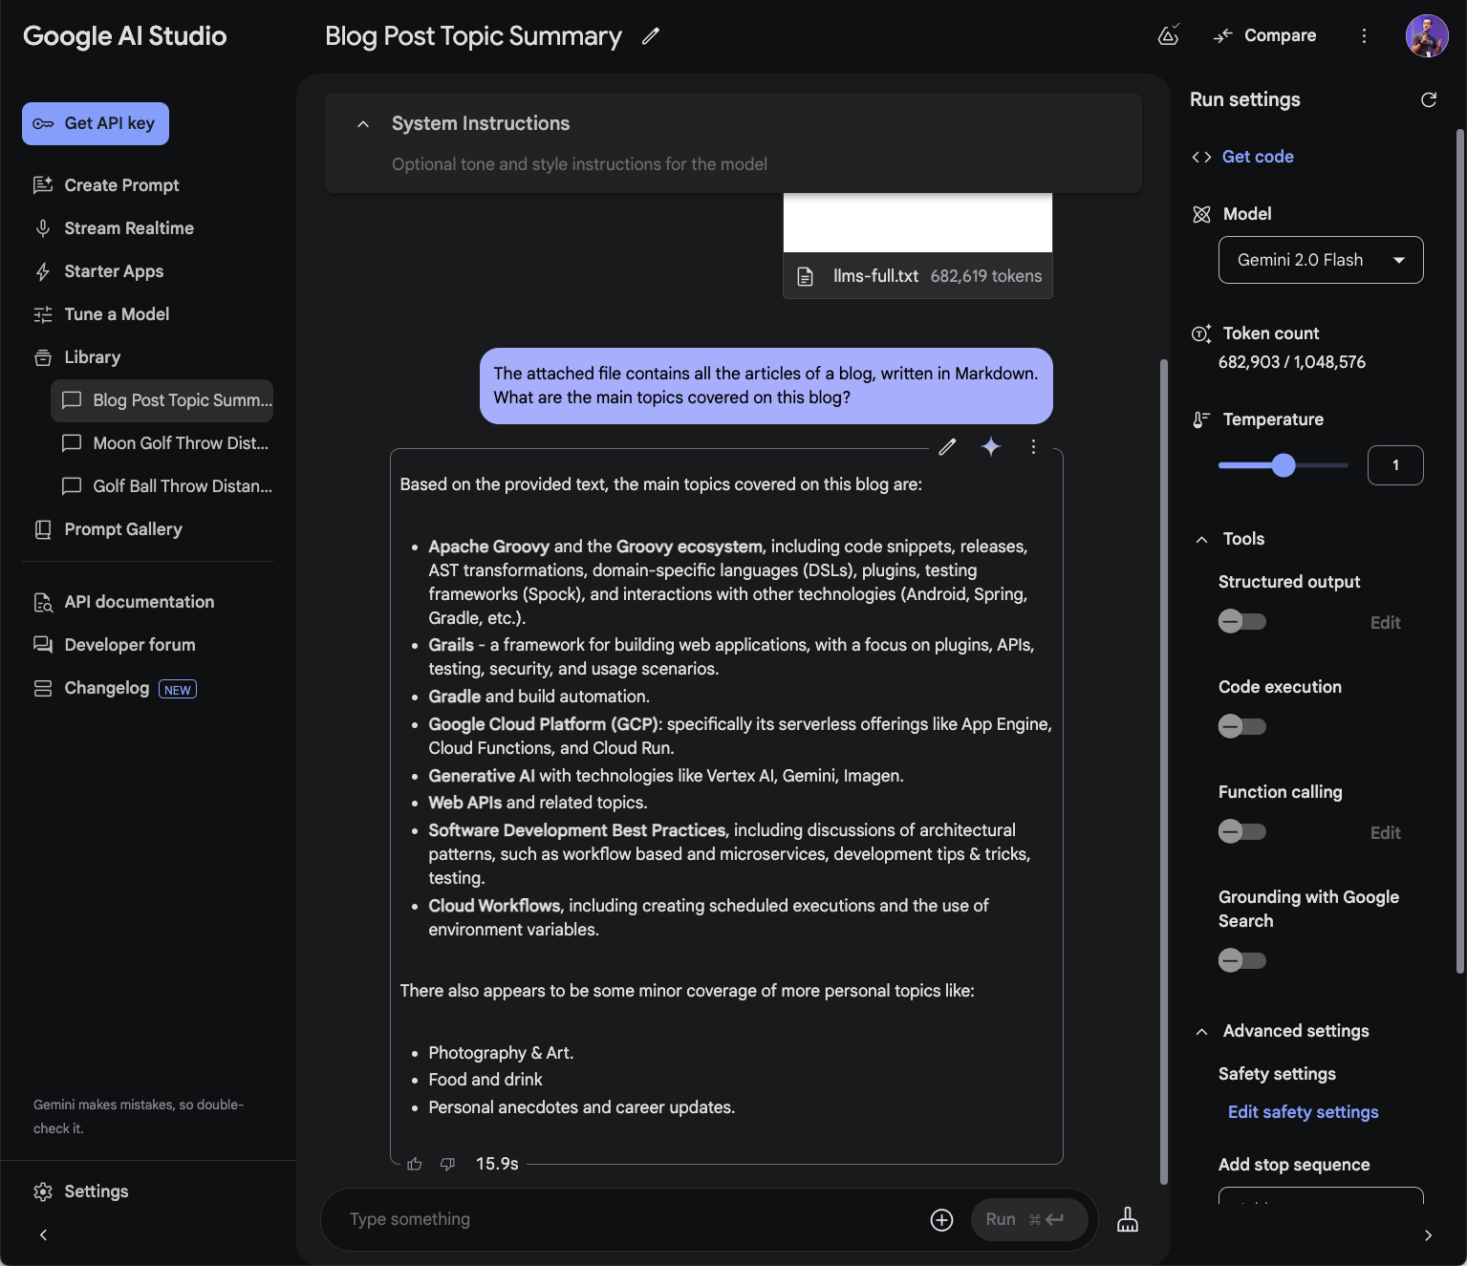The width and height of the screenshot is (1467, 1266).
Task: Click the chat scrollbar
Action: (1163, 770)
